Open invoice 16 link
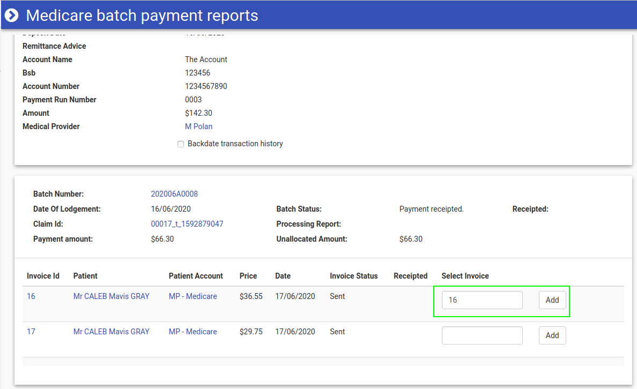Image resolution: width=637 pixels, height=389 pixels. [31, 296]
